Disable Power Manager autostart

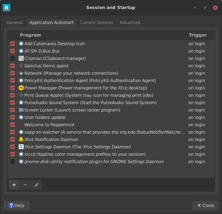pos(13,88)
